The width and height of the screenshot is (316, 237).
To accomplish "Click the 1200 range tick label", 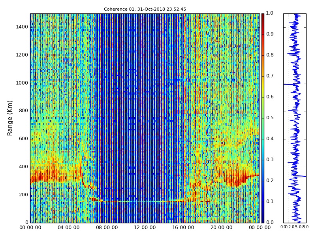I will pos(22,55).
